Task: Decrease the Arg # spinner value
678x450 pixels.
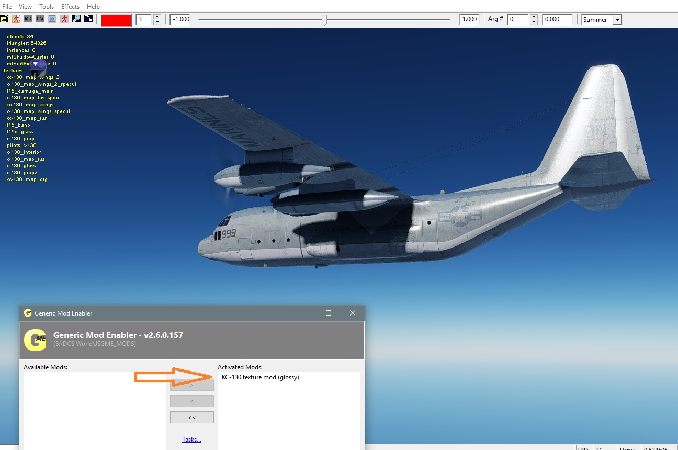Action: [x=534, y=22]
